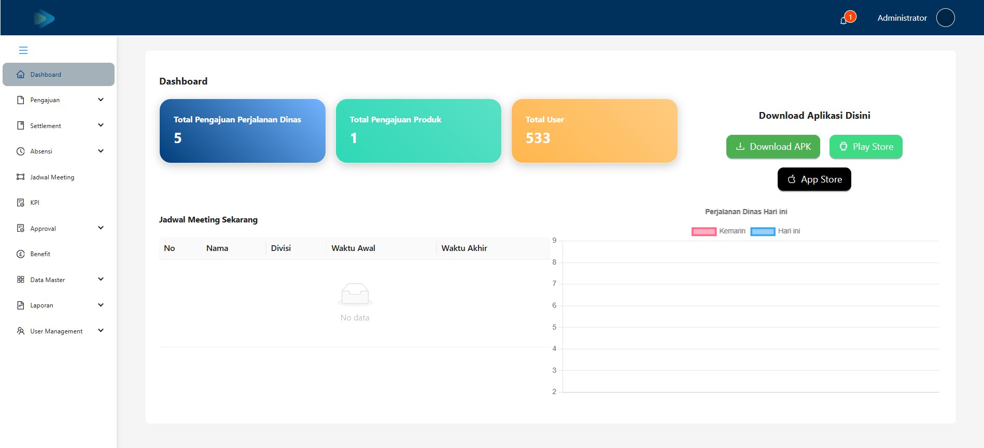Click the Play Store button

click(x=866, y=147)
